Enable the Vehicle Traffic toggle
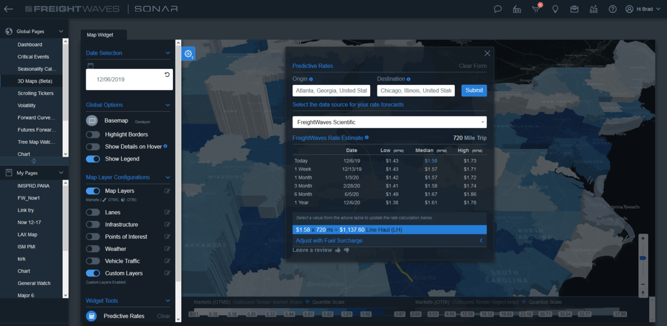 [x=93, y=261]
